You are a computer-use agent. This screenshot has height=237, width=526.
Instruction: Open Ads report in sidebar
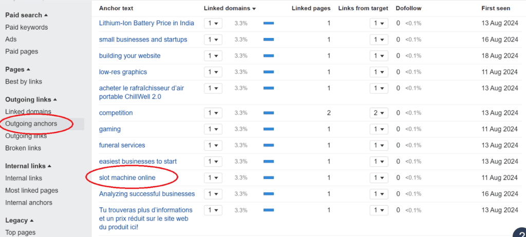point(11,39)
